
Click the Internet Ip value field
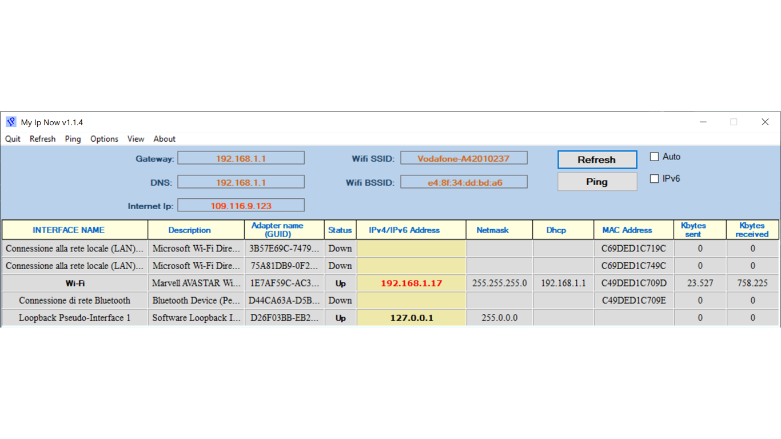[241, 205]
